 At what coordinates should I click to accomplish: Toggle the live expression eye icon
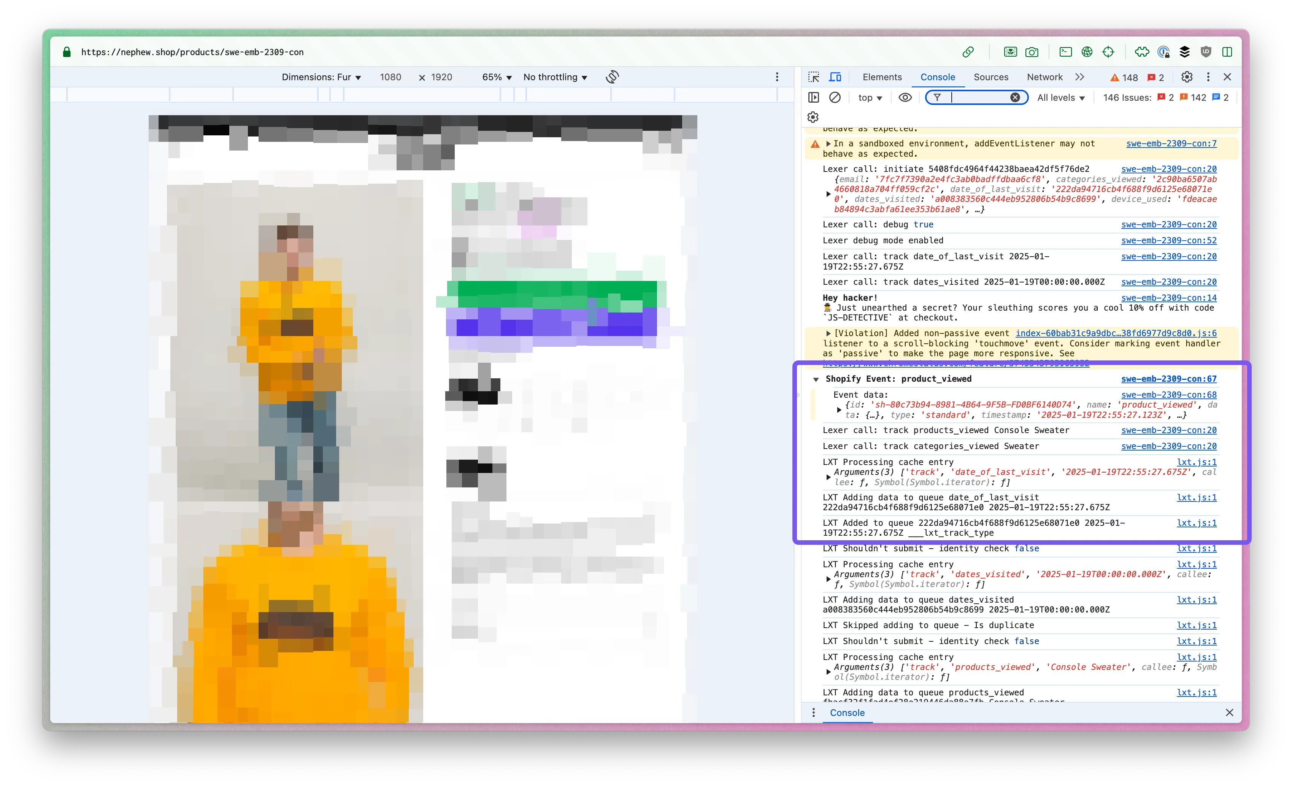(905, 98)
